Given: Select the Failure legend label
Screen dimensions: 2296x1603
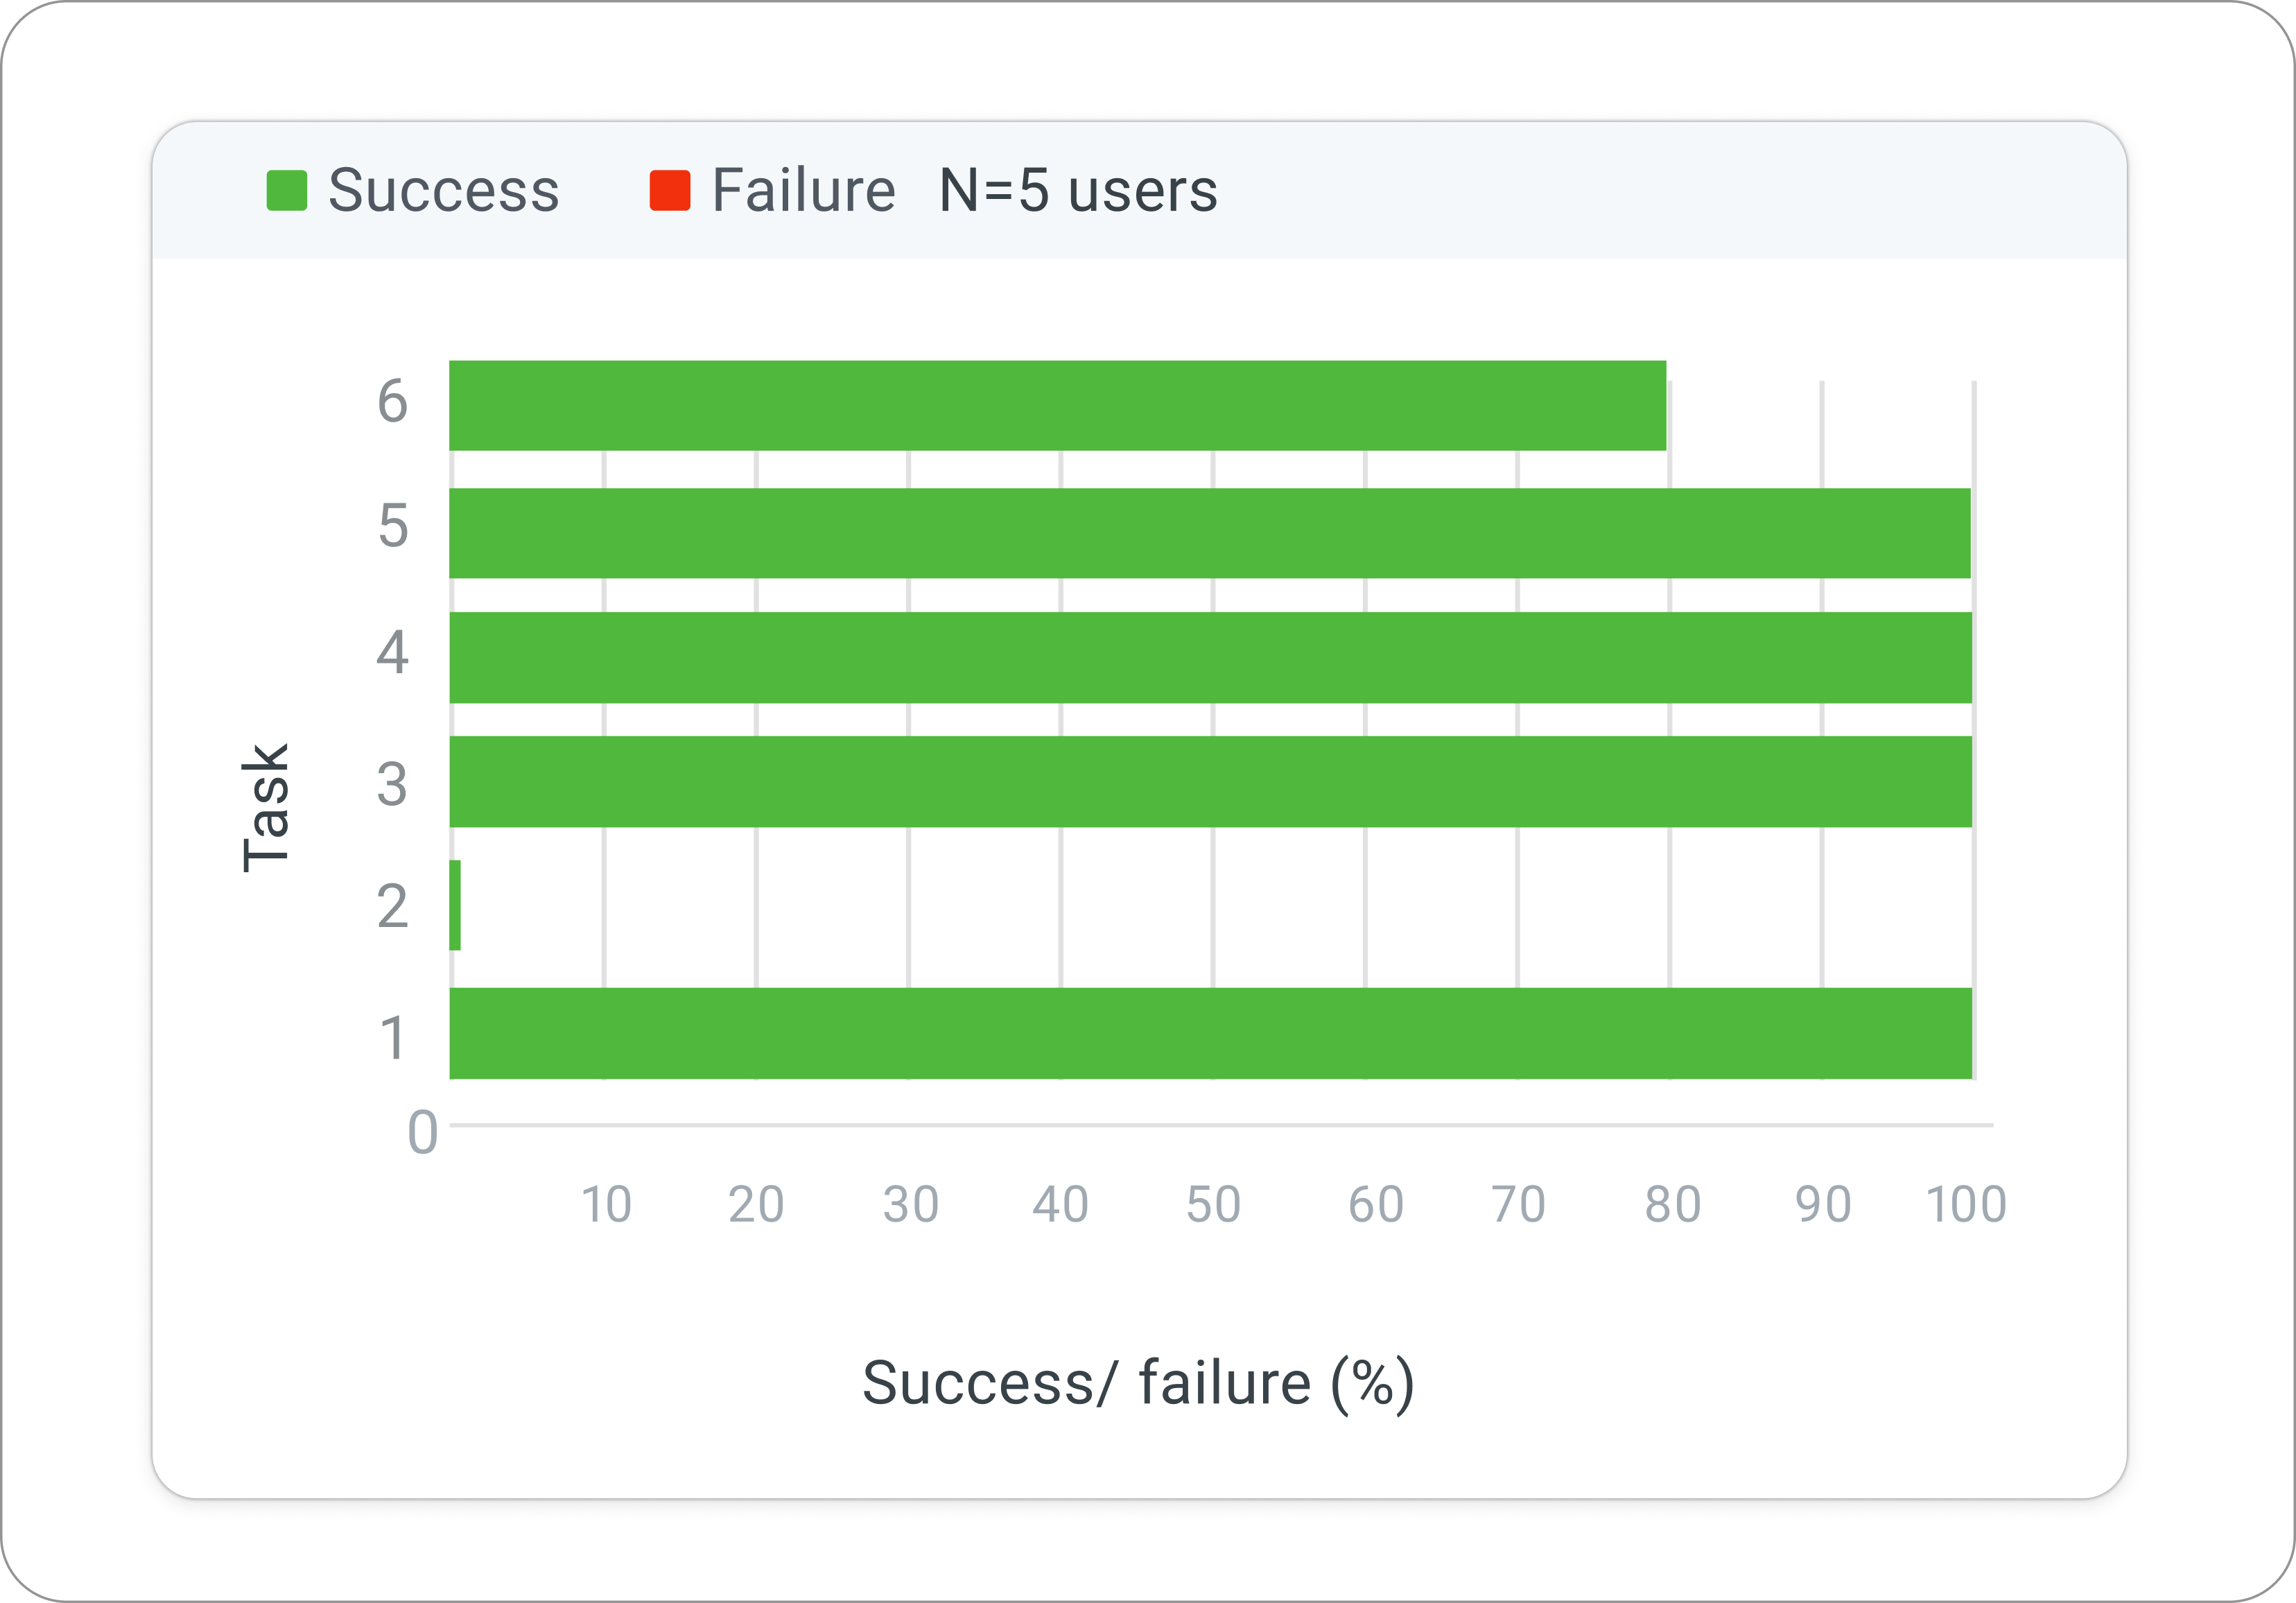Looking at the screenshot, I should tap(803, 190).
